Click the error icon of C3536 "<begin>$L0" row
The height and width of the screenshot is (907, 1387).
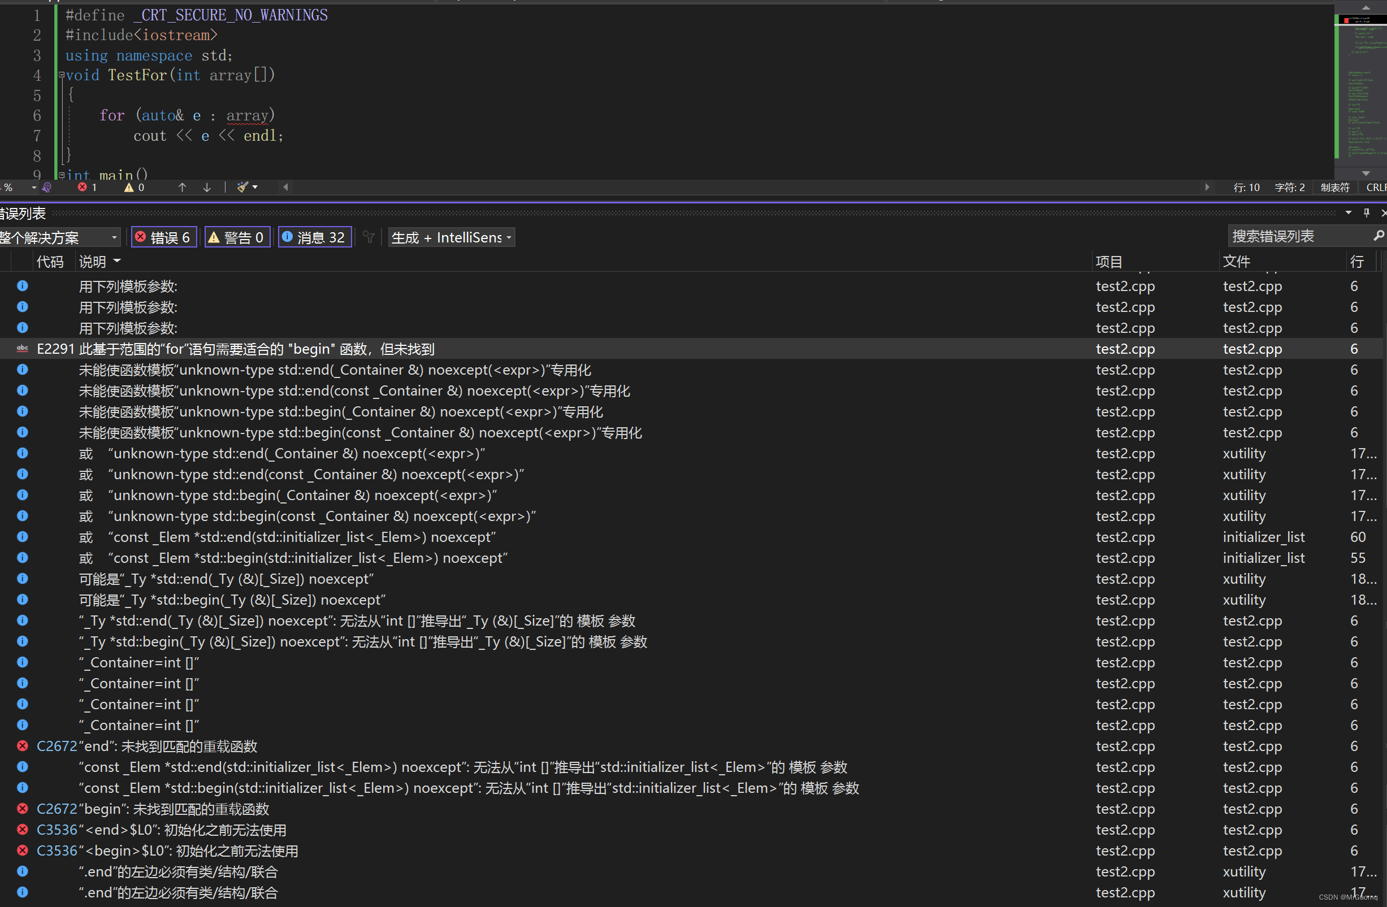[x=23, y=850]
